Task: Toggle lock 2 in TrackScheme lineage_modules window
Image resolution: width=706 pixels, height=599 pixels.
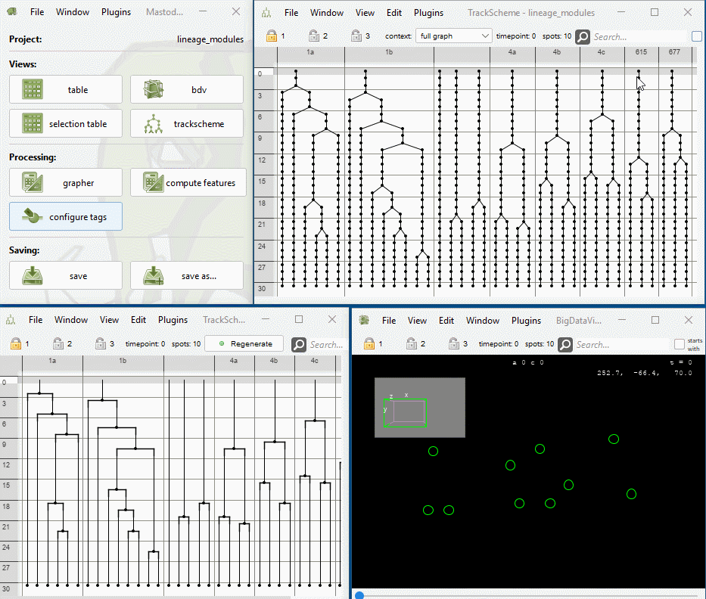Action: point(314,36)
